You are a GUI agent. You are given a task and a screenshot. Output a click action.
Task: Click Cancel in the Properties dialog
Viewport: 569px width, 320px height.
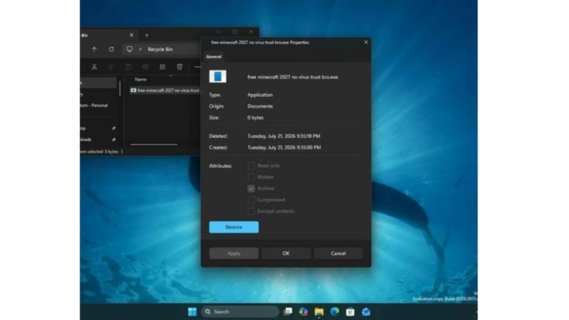click(338, 253)
